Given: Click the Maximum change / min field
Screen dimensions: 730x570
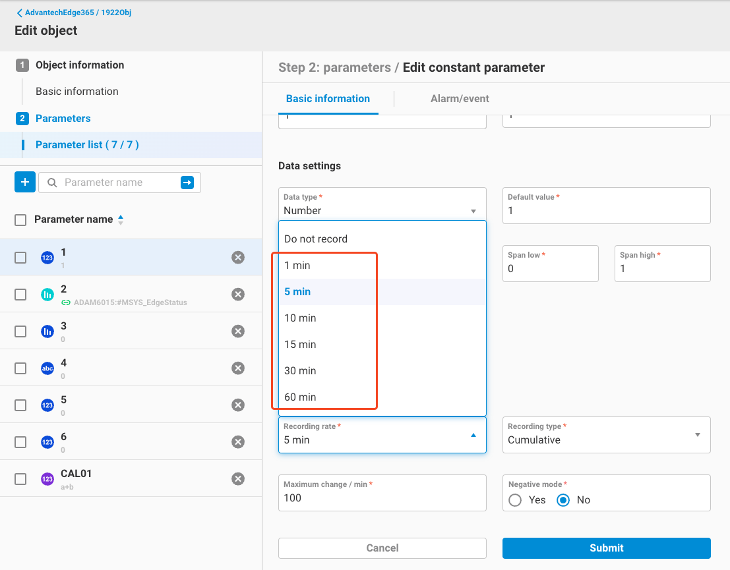Looking at the screenshot, I should click(x=382, y=498).
